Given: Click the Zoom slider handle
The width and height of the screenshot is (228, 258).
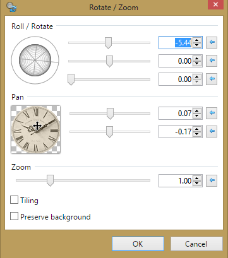Looking at the screenshot, I should [x=50, y=180].
